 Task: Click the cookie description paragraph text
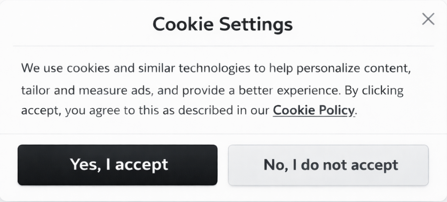click(x=215, y=89)
